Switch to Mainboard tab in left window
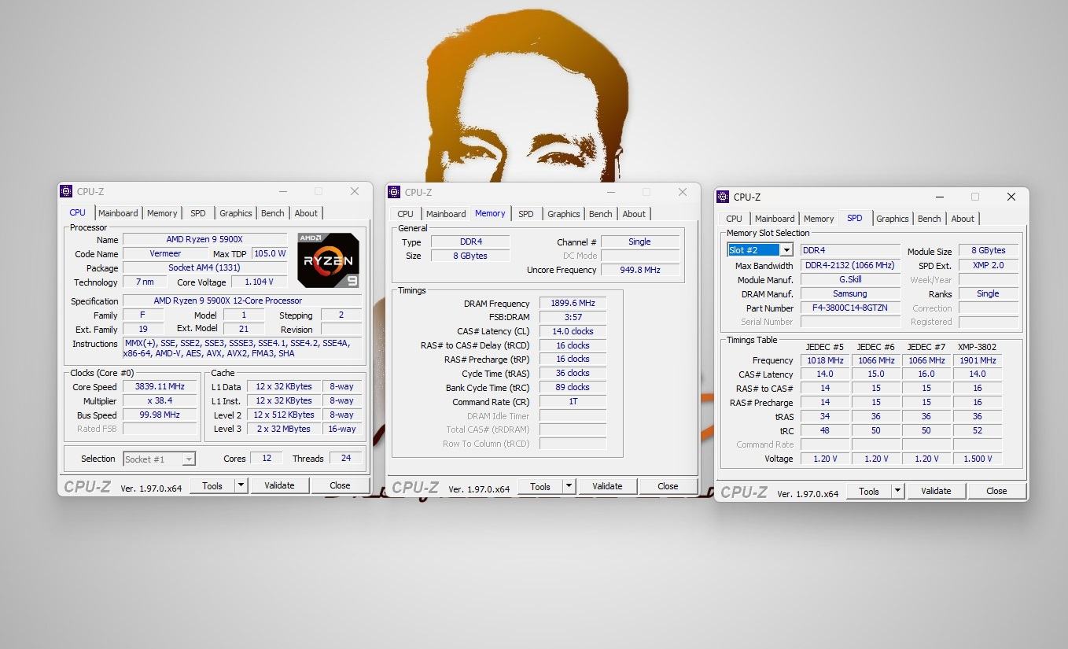The image size is (1068, 649). (x=118, y=213)
